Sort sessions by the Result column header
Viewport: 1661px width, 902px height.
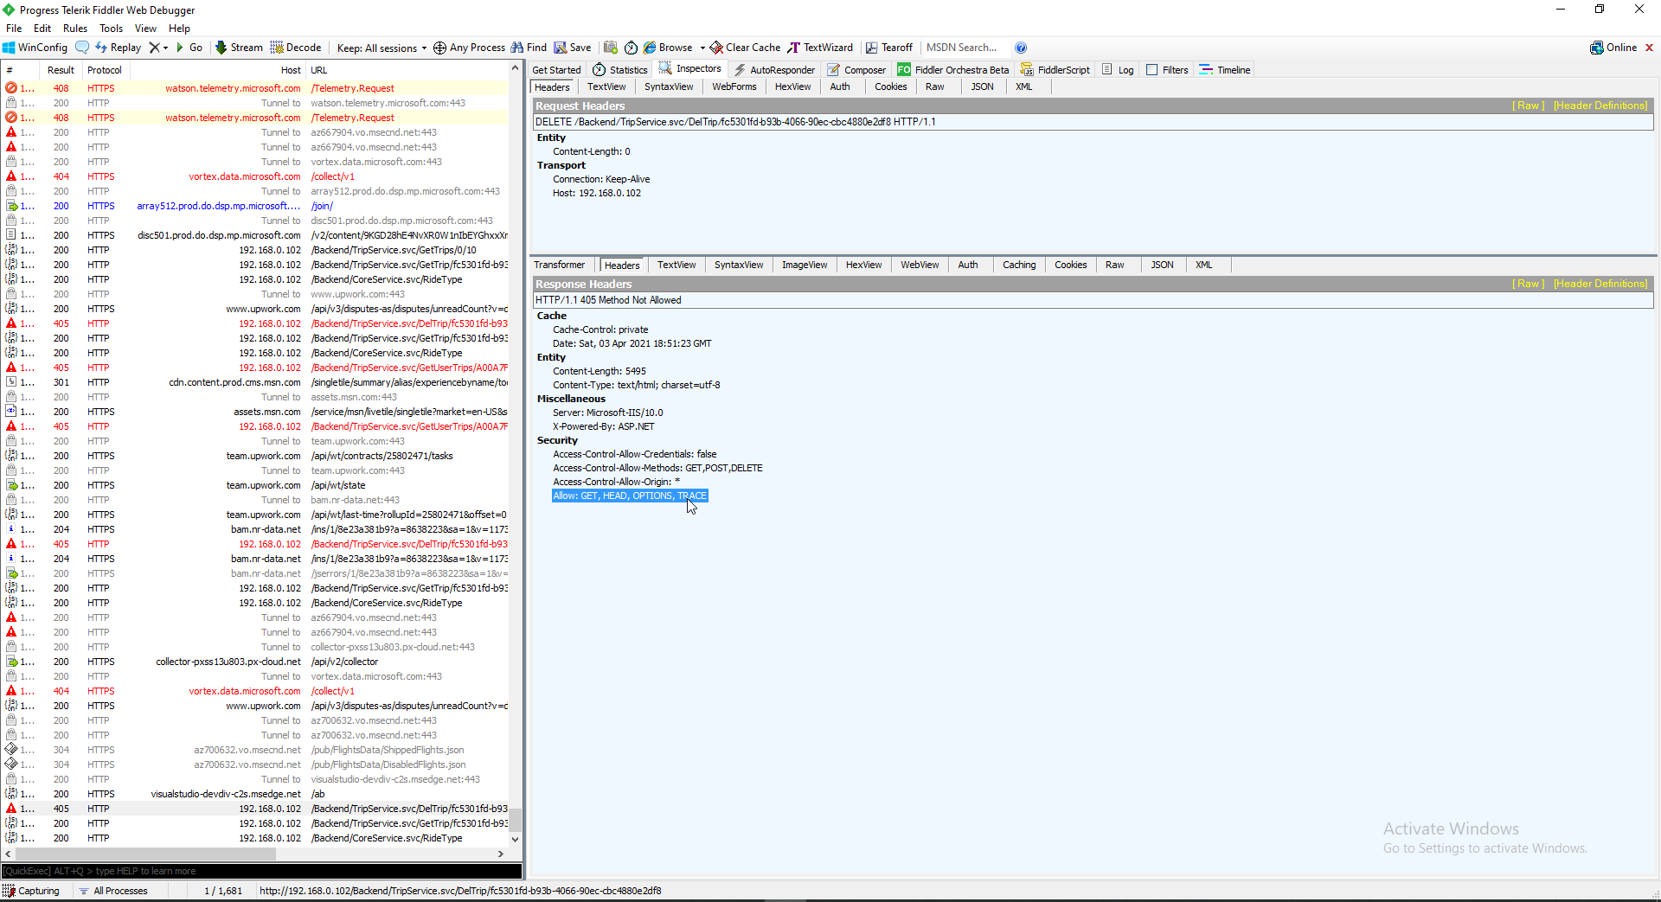(x=61, y=70)
